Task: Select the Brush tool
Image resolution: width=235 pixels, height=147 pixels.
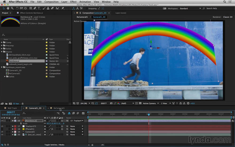Action: click(x=44, y=8)
